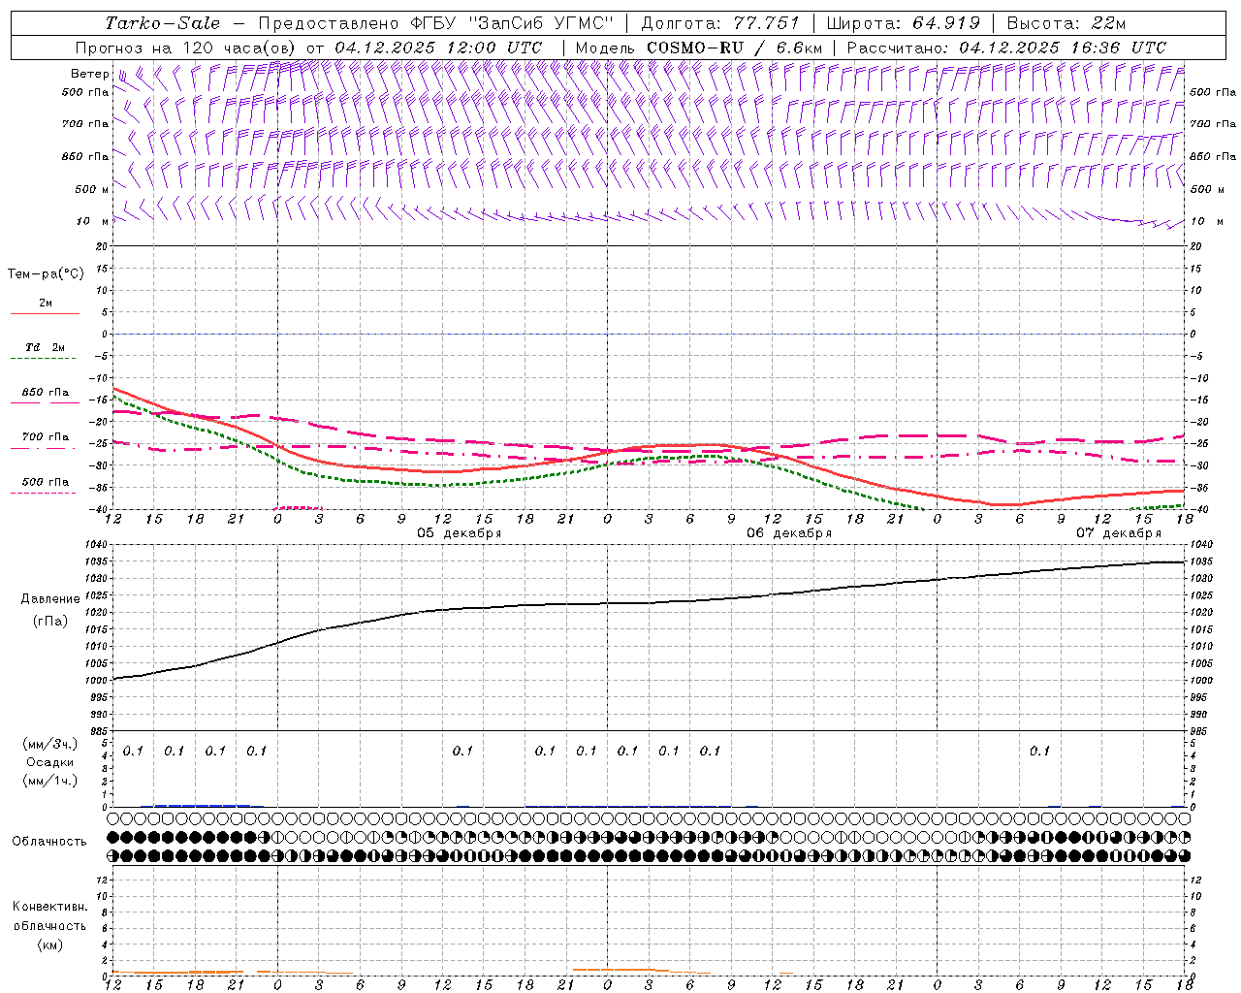Screen dimensions: 1241x993
Task: Click the COSMO-RU model name in header
Action: pyautogui.click(x=687, y=48)
